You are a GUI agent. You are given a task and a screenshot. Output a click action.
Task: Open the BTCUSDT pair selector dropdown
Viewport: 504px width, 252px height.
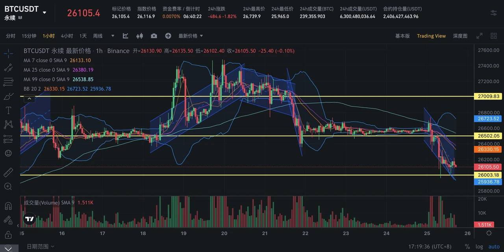point(44,12)
